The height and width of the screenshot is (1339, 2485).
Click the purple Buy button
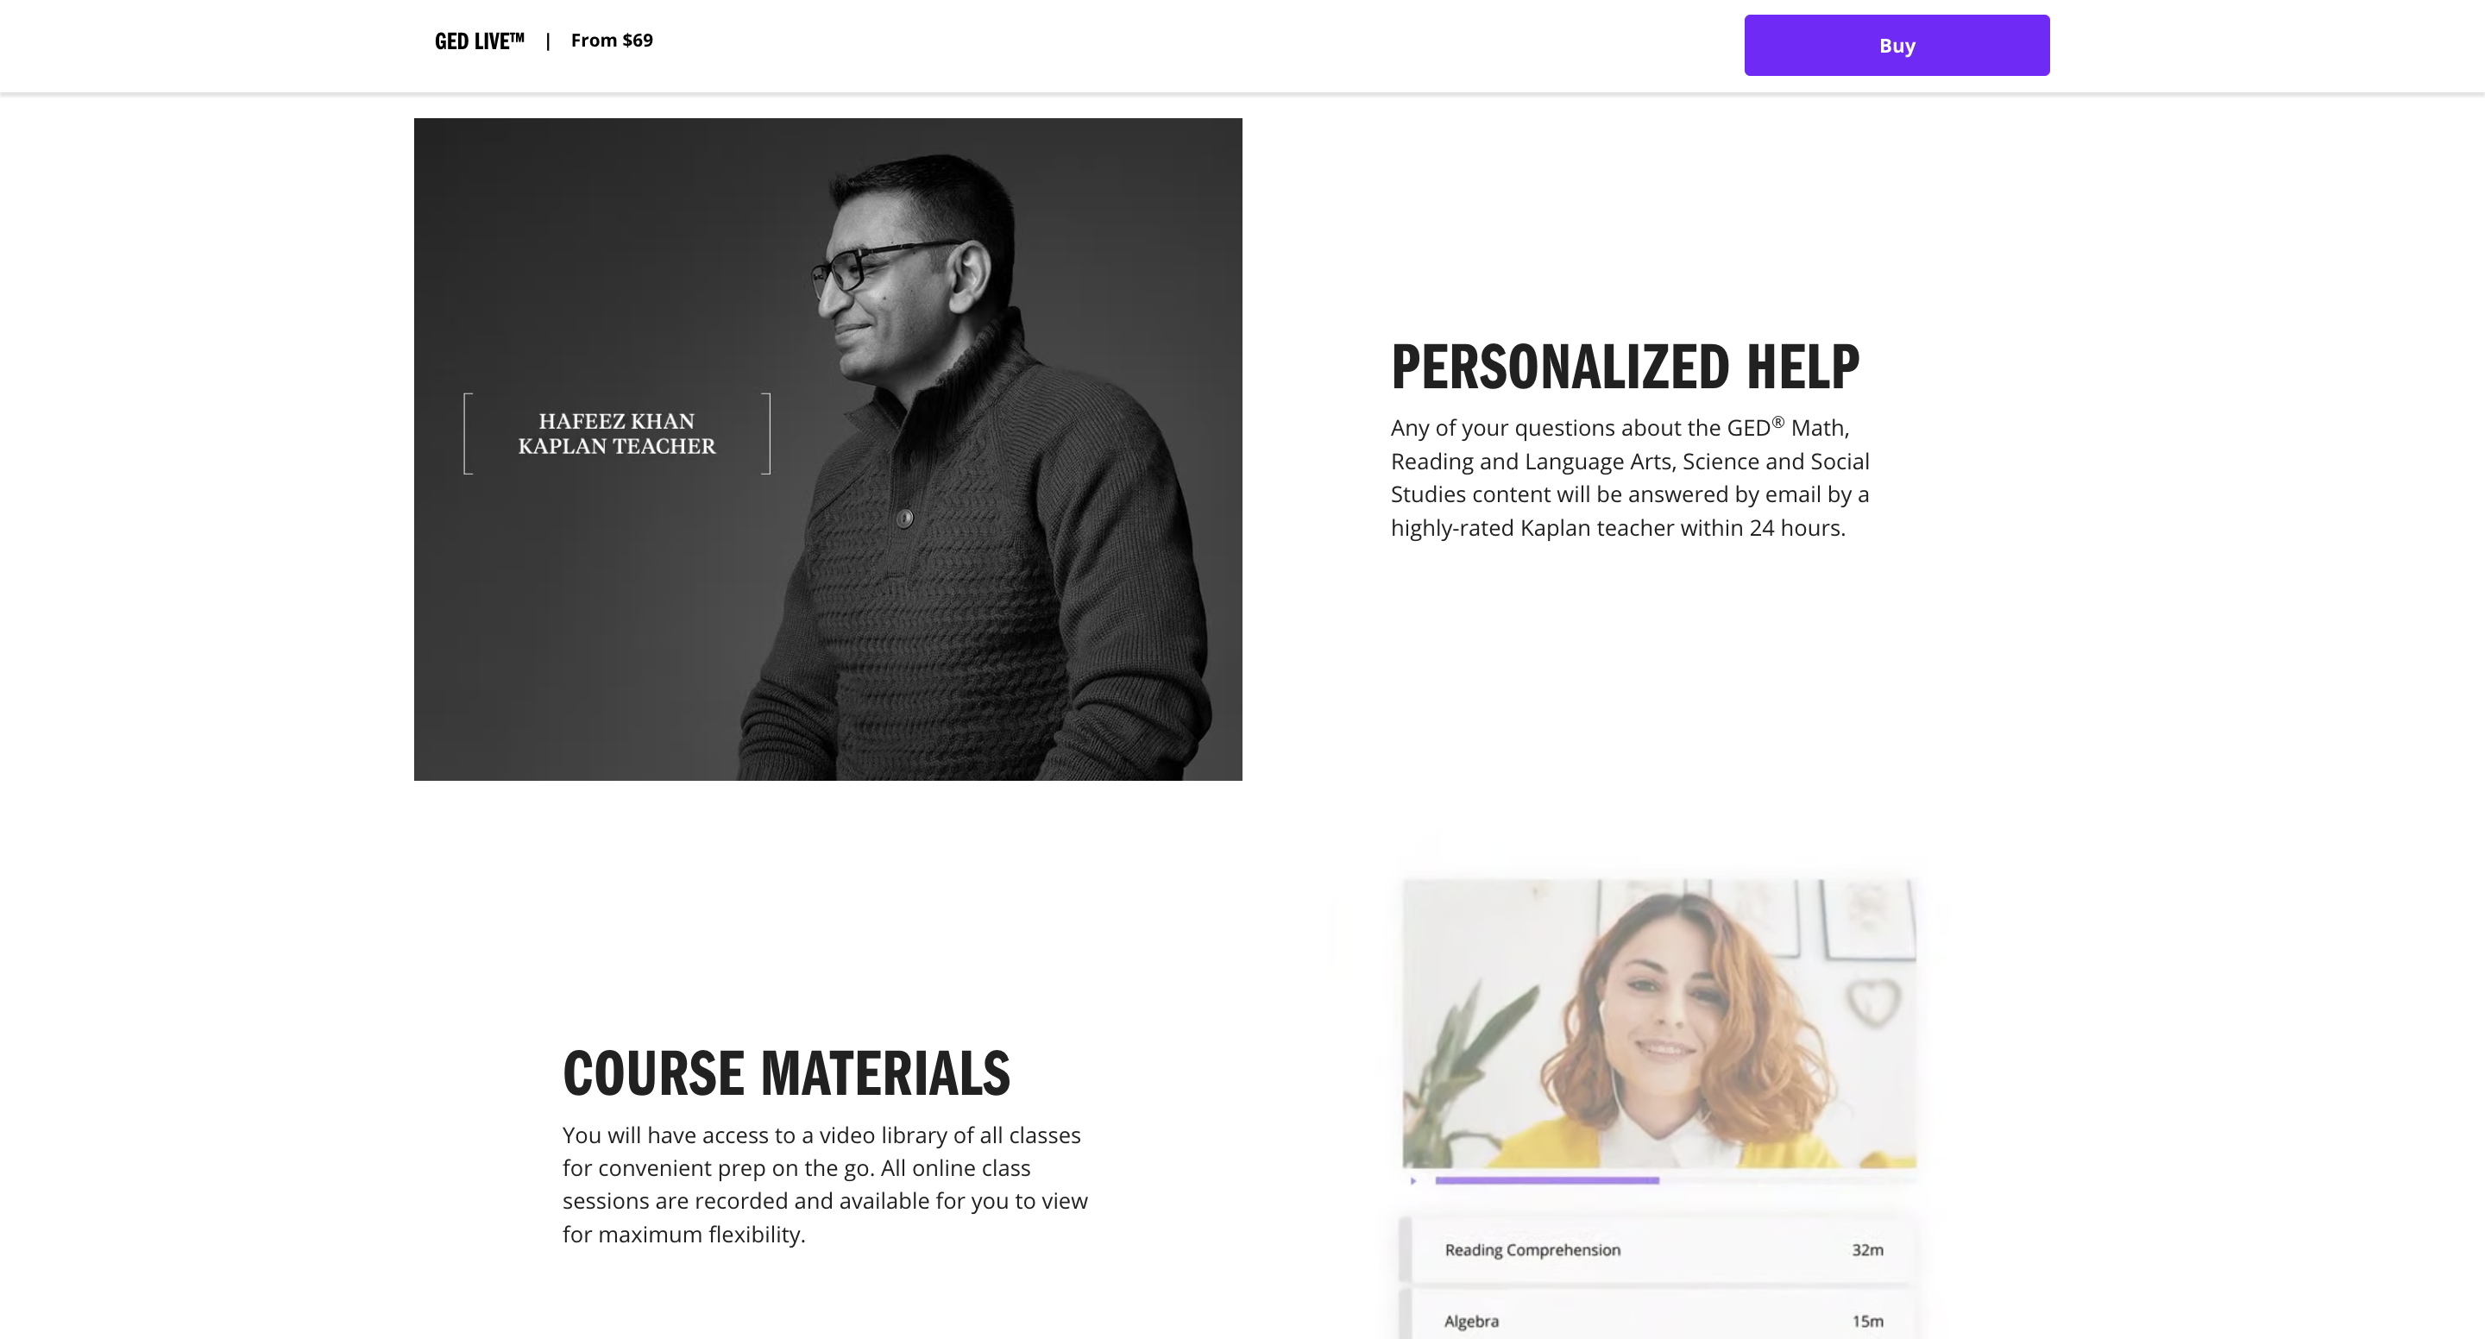pyautogui.click(x=1897, y=46)
